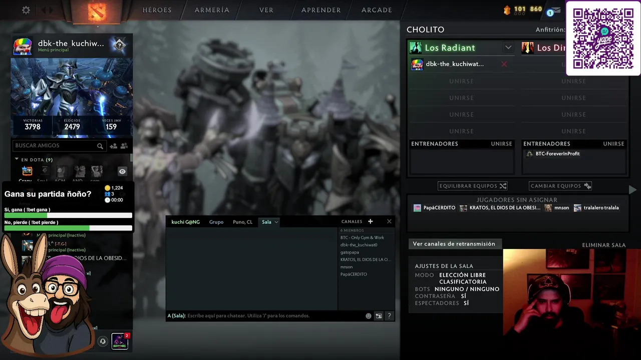This screenshot has width=641, height=360.
Task: Open the mail notifications envelope
Action: (554, 10)
